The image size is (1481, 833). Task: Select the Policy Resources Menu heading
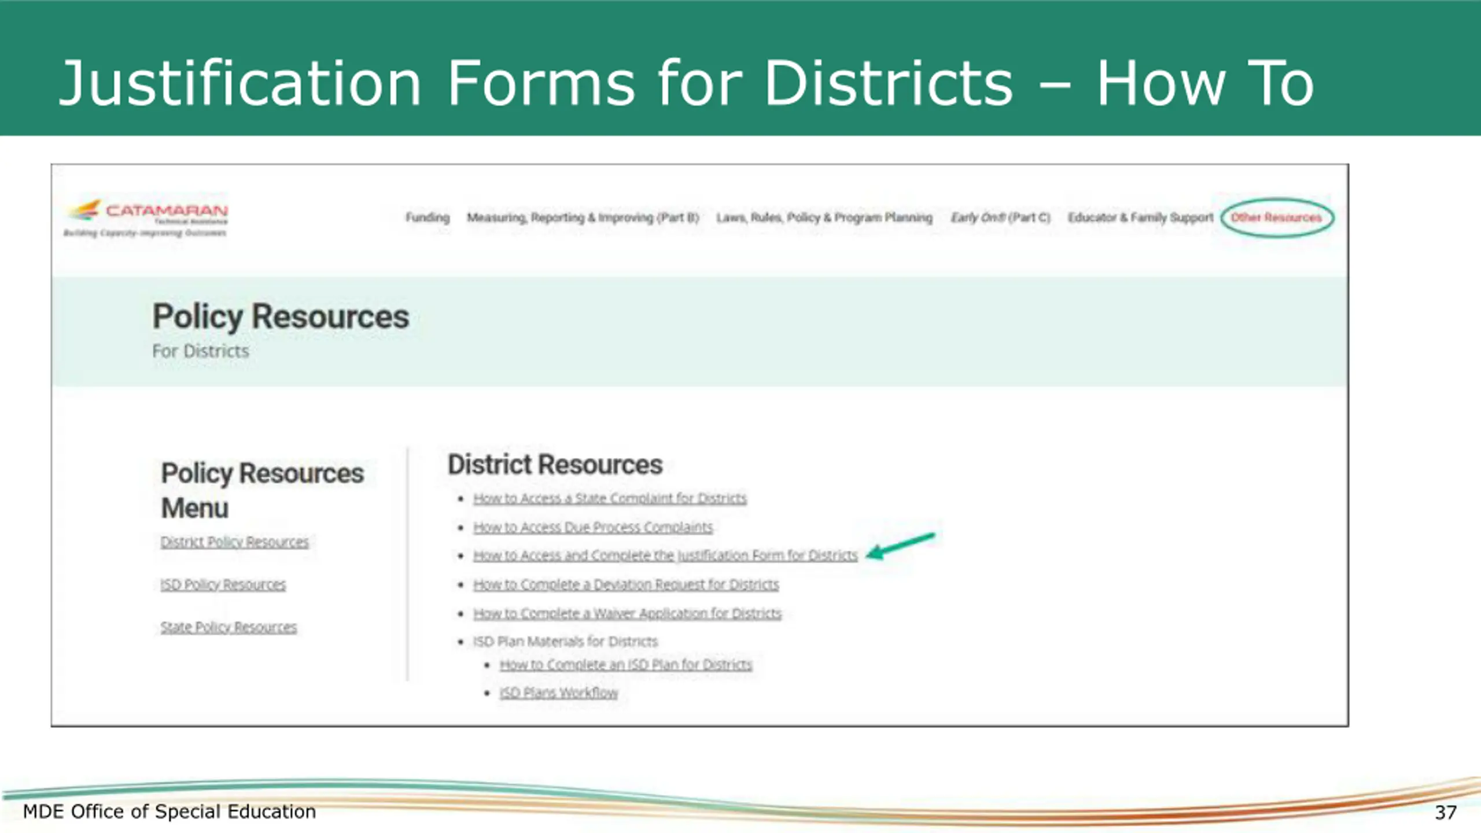pos(262,491)
